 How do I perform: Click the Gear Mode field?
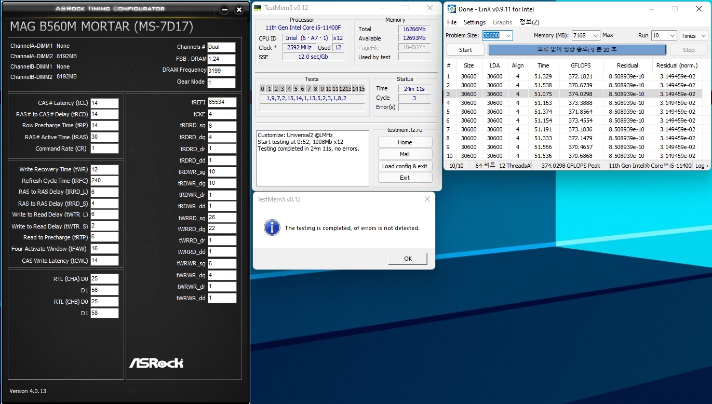point(221,83)
